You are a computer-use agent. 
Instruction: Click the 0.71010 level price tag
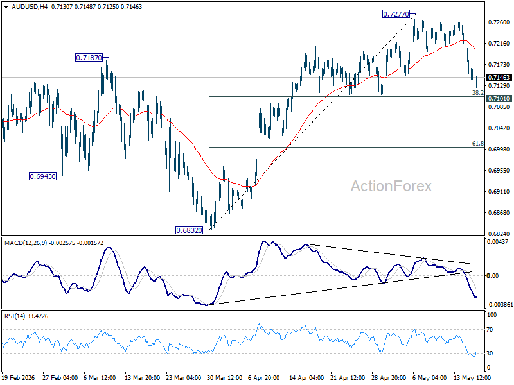(x=499, y=99)
